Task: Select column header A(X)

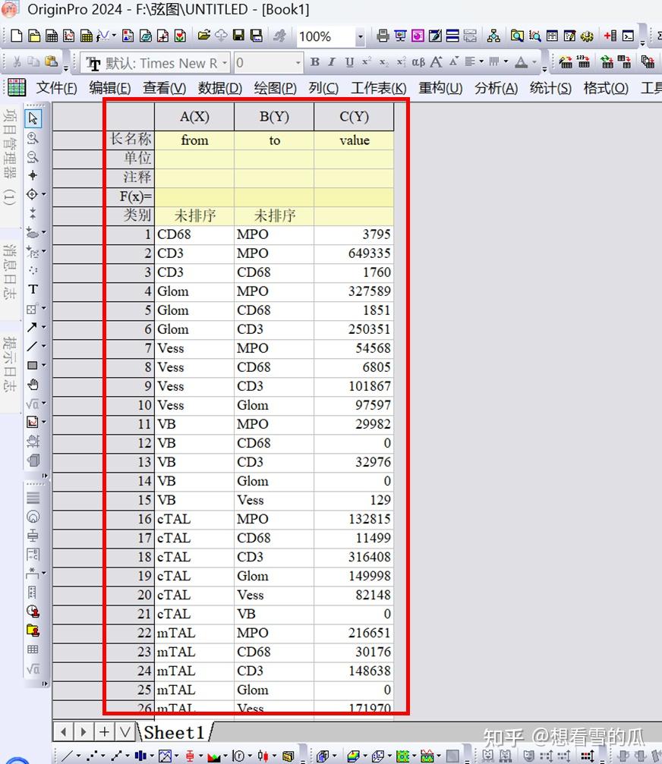Action: 194,116
